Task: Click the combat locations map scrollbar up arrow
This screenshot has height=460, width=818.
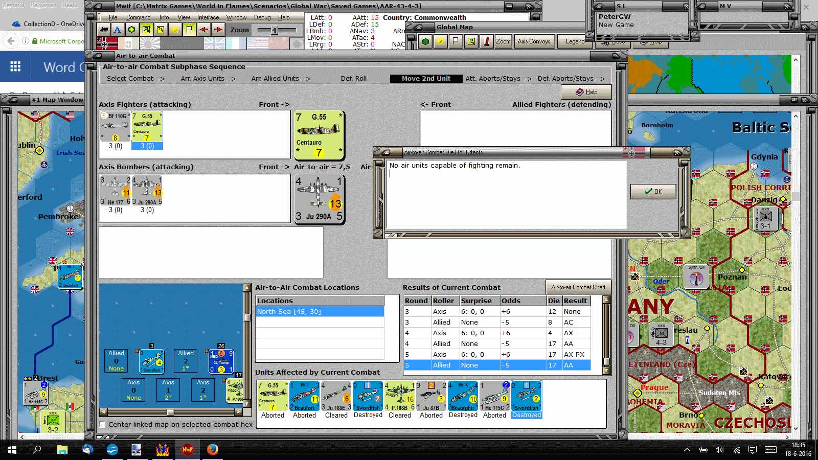Action: point(247,288)
